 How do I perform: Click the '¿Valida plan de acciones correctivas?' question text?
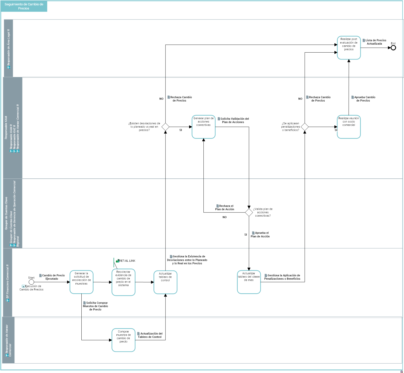[x=263, y=212]
